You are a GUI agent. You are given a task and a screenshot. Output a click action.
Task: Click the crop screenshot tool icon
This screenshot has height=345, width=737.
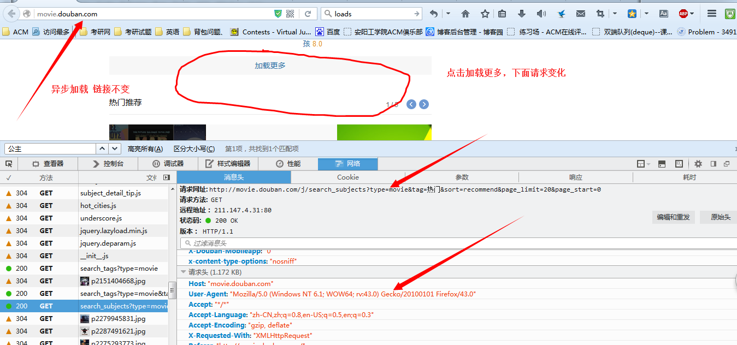600,14
